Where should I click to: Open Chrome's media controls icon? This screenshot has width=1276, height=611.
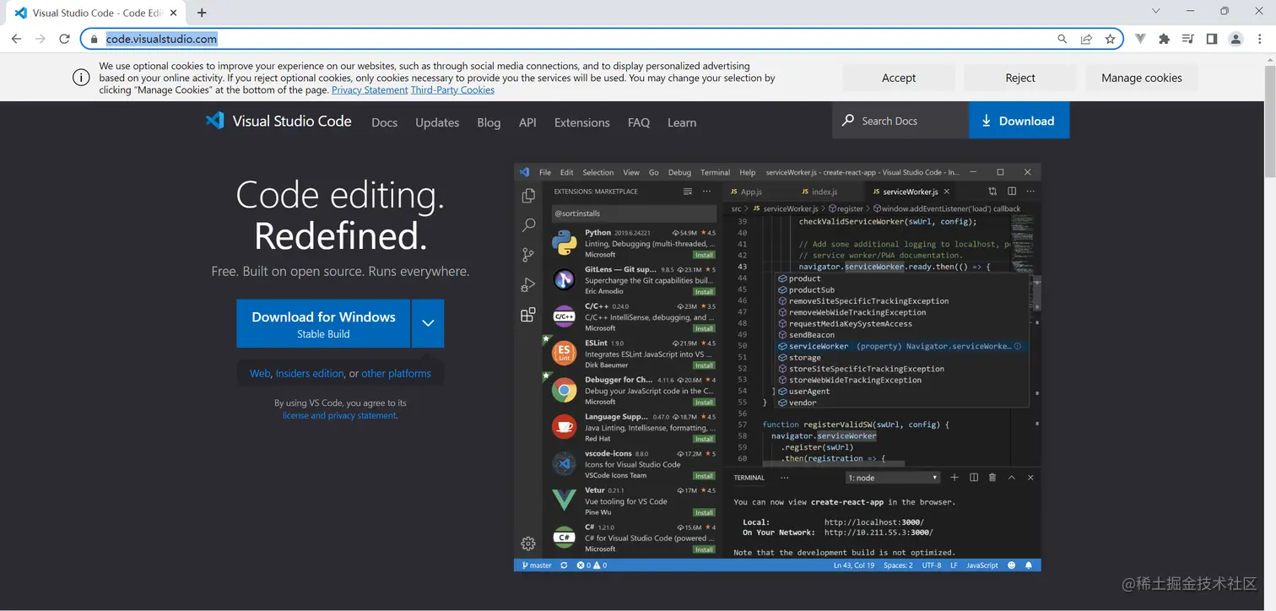point(1187,39)
